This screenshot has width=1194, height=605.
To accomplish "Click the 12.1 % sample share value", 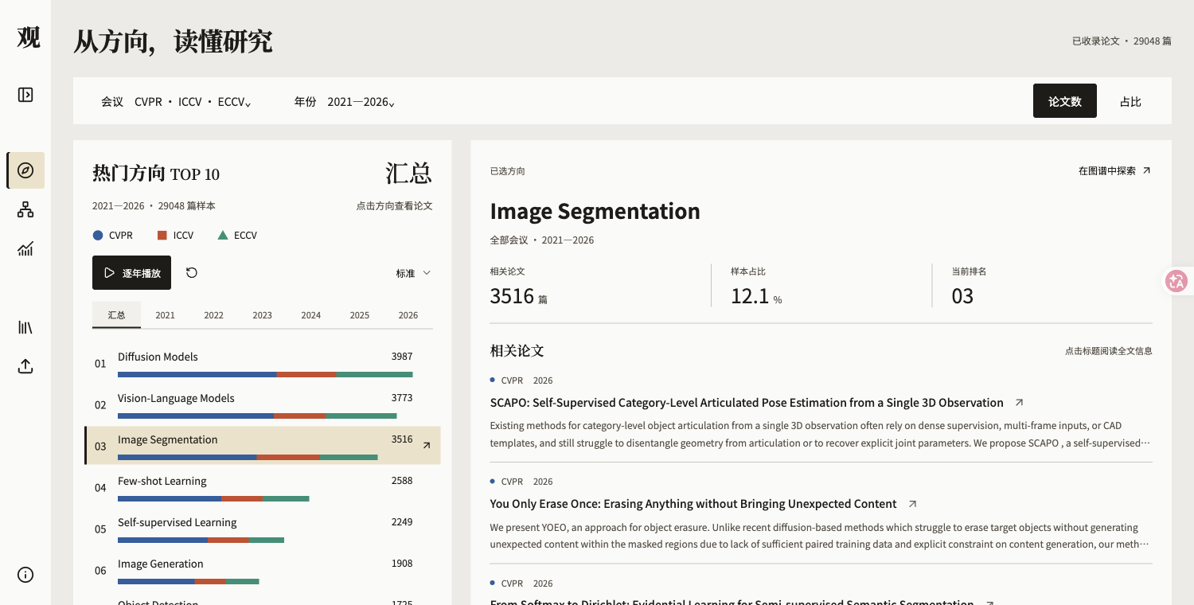I will tap(756, 296).
